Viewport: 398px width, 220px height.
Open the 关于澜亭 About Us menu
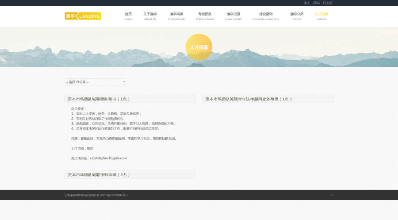[150, 16]
